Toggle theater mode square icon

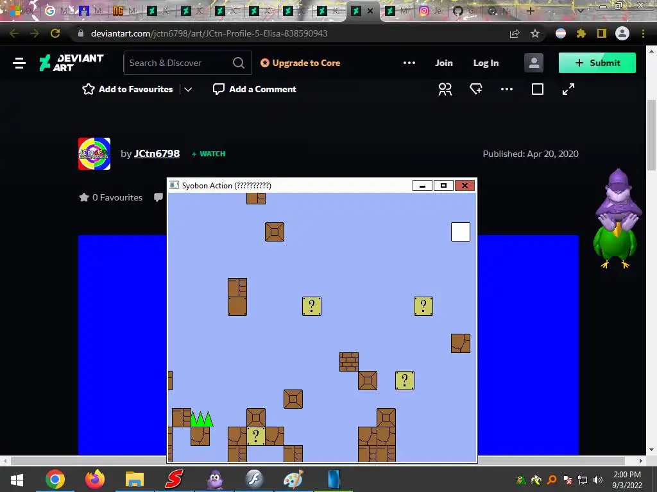point(538,89)
